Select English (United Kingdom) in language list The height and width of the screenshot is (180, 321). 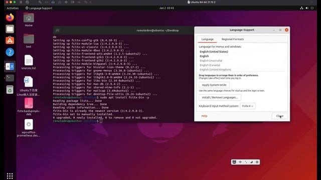click(x=215, y=69)
